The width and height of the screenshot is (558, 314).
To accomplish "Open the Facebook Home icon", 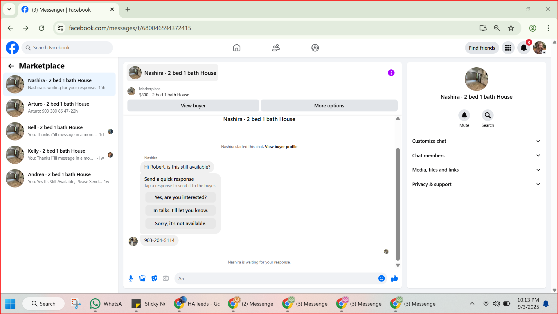I will [237, 48].
